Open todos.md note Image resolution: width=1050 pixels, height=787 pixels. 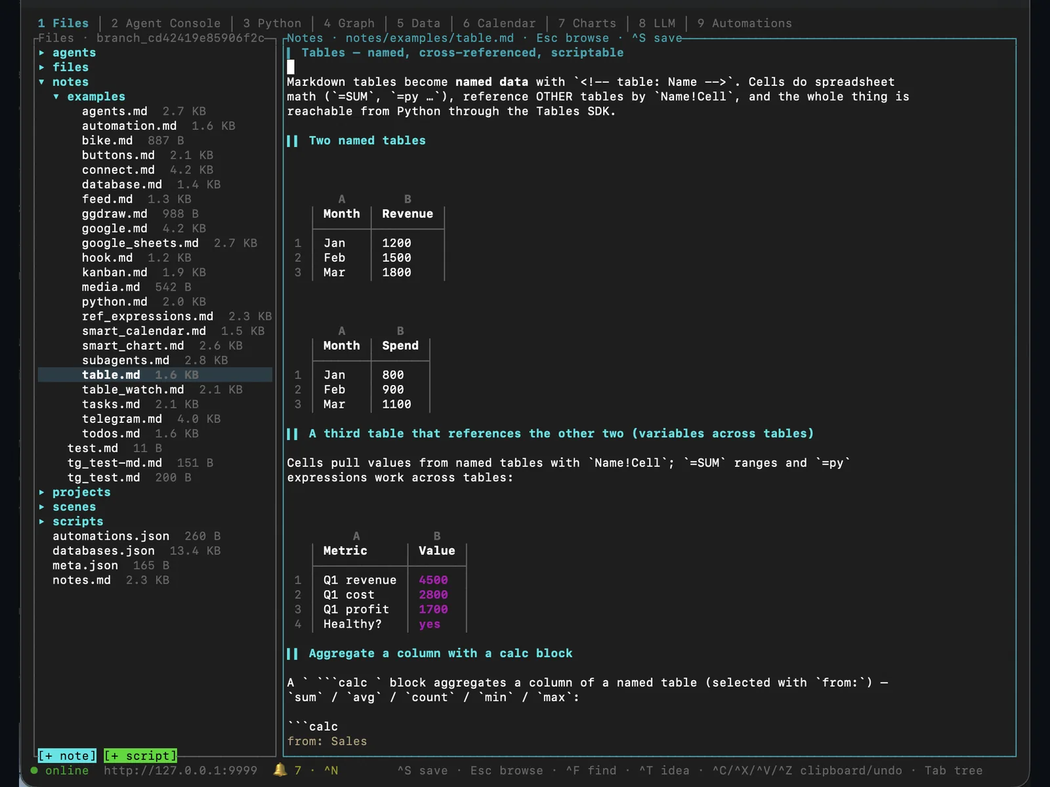[111, 434]
